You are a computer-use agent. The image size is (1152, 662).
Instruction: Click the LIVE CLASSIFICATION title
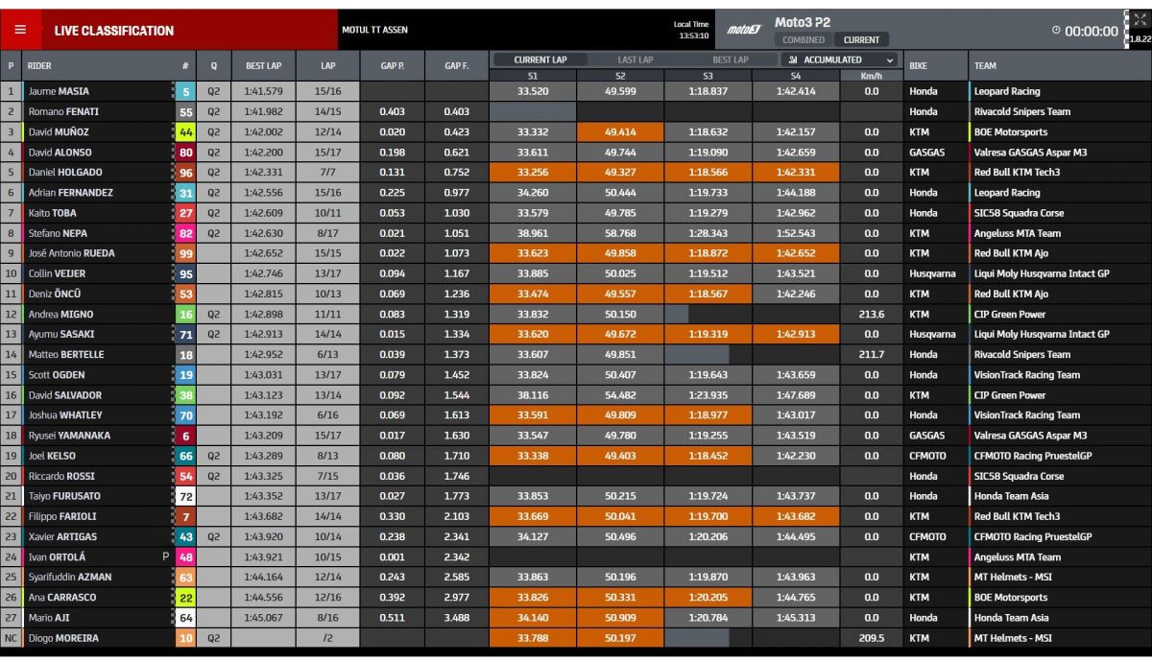[114, 31]
